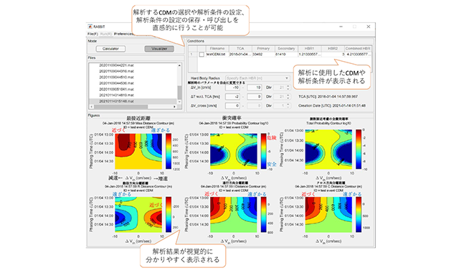Switch to Calculator mode
This screenshot has width=459, height=273.
coord(110,49)
